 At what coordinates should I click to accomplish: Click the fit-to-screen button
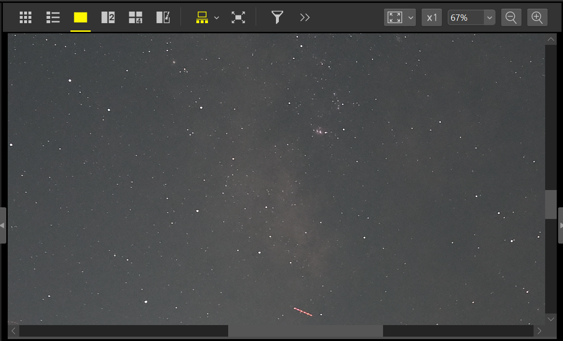[395, 18]
